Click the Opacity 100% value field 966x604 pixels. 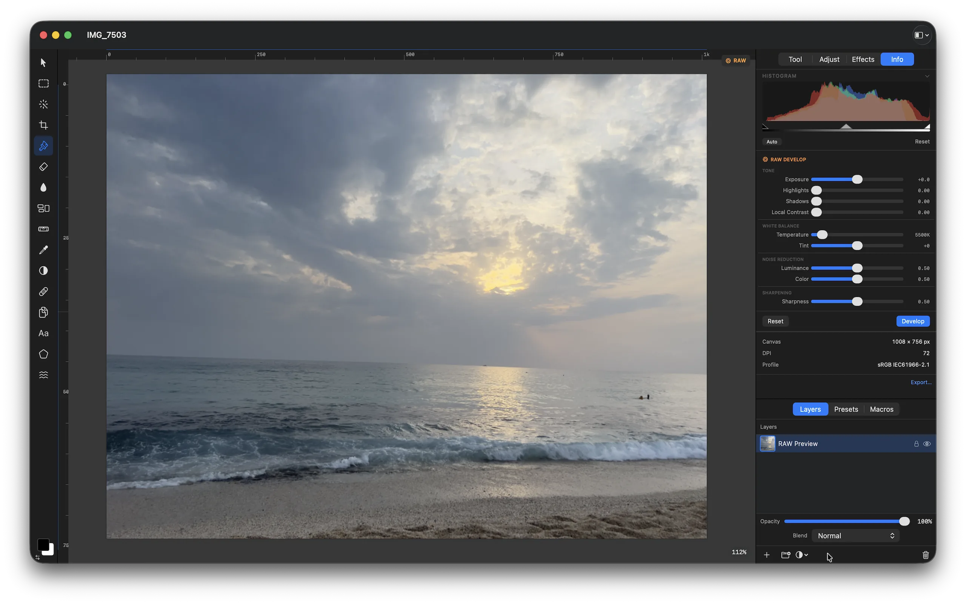(924, 521)
